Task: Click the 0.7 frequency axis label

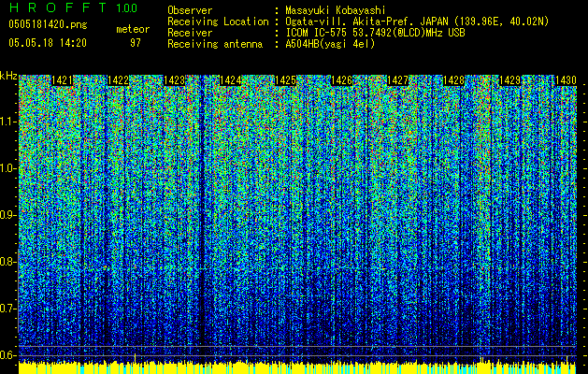Action: [7, 309]
